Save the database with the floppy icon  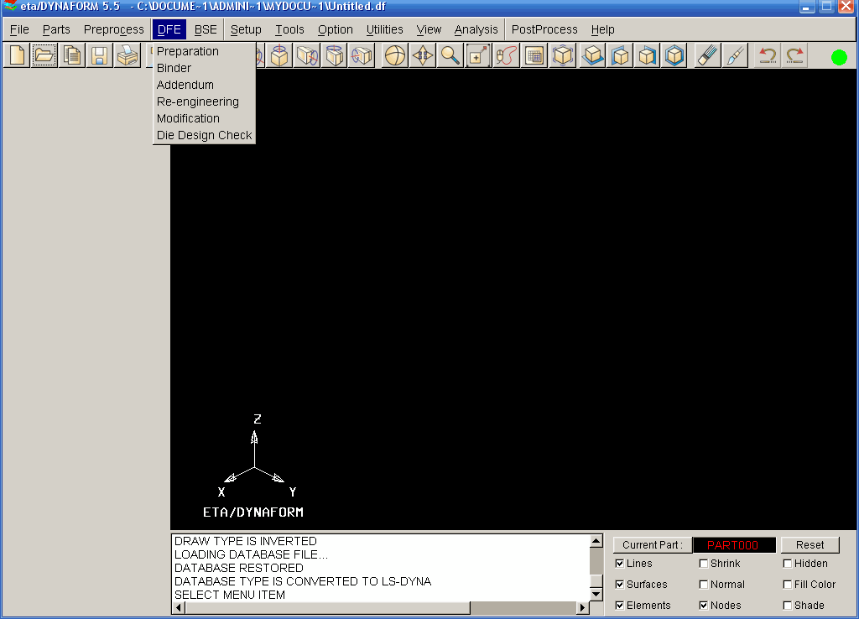click(99, 55)
